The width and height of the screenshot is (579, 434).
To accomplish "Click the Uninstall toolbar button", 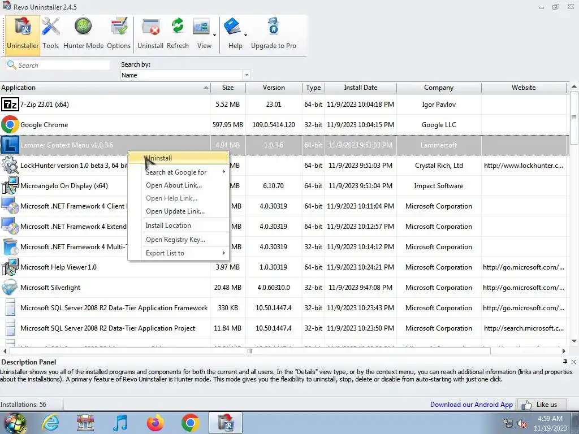I will [x=150, y=34].
